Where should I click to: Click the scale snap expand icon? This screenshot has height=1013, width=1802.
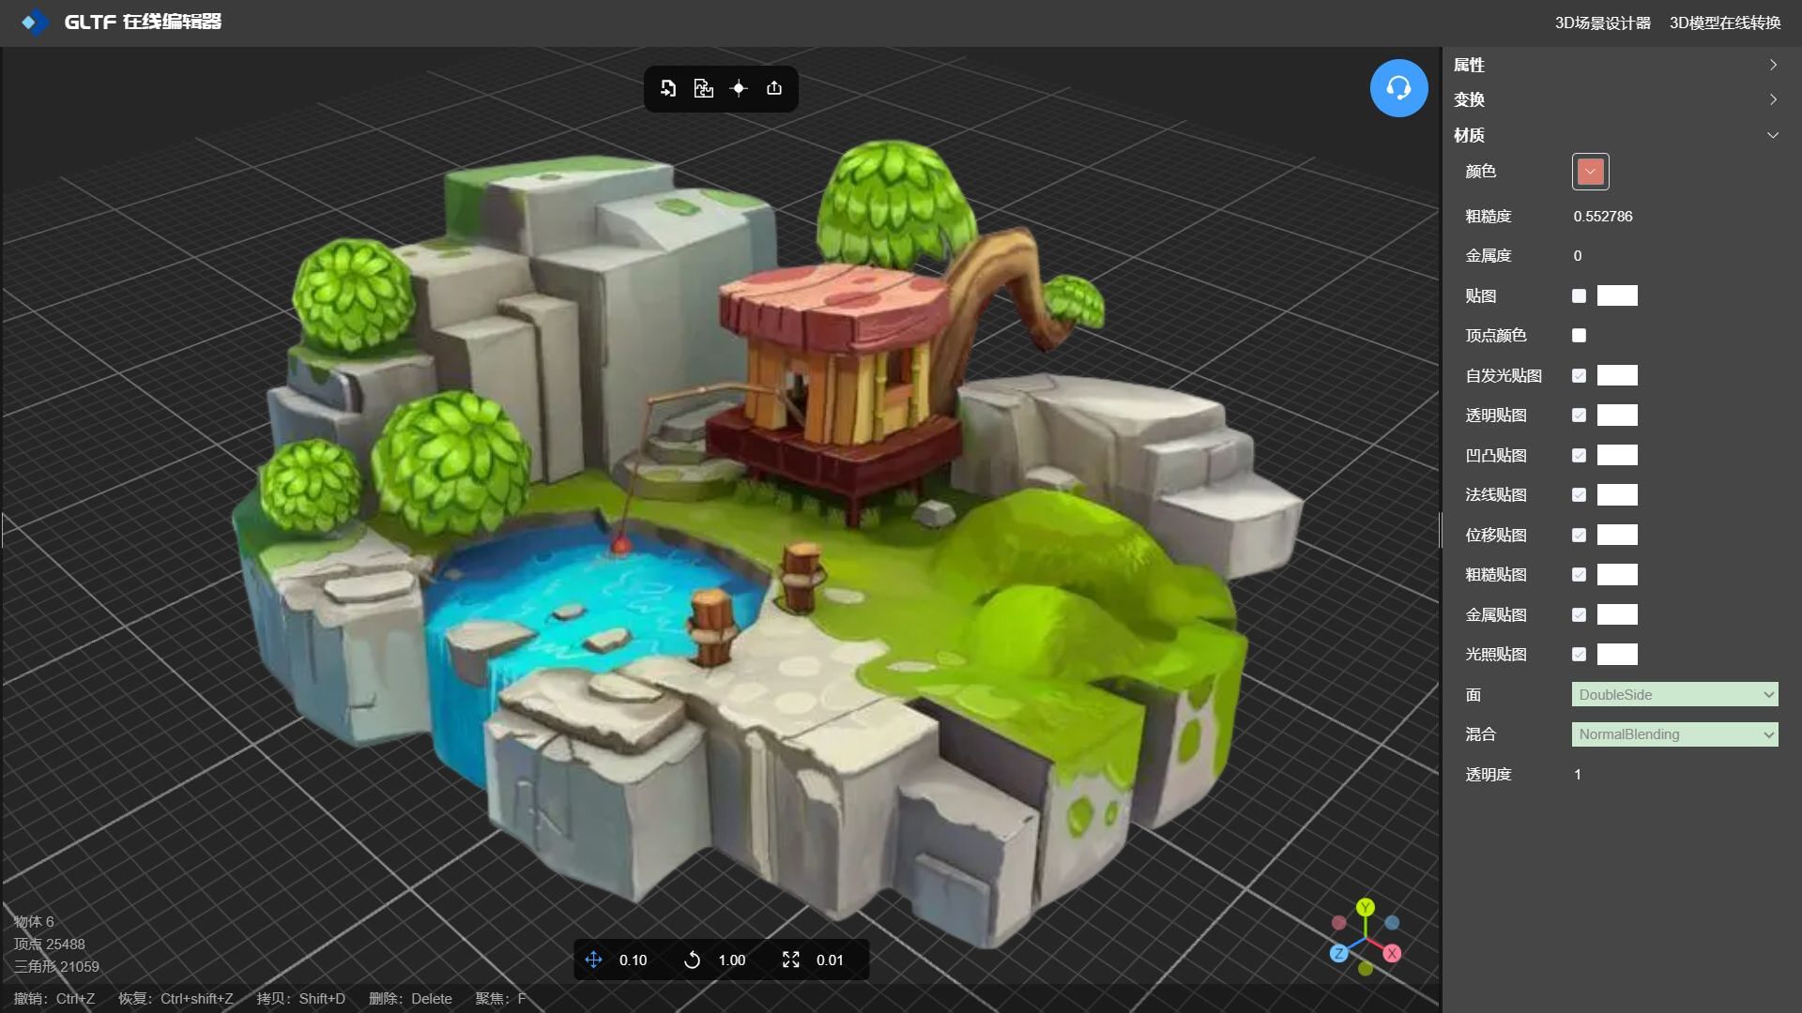tap(790, 960)
